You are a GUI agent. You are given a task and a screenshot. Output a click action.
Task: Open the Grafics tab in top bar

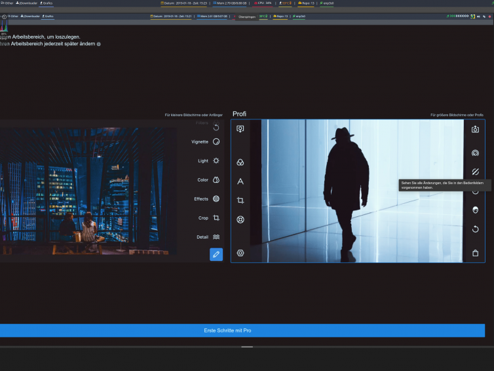pos(47,3)
